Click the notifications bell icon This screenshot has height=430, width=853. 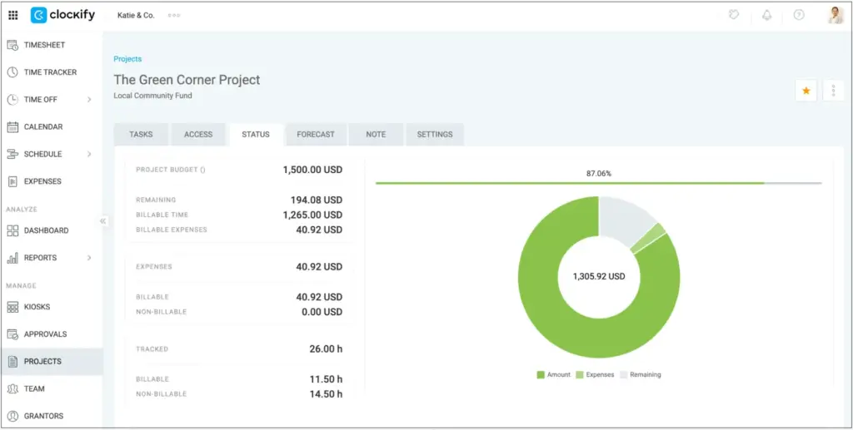[x=766, y=15]
